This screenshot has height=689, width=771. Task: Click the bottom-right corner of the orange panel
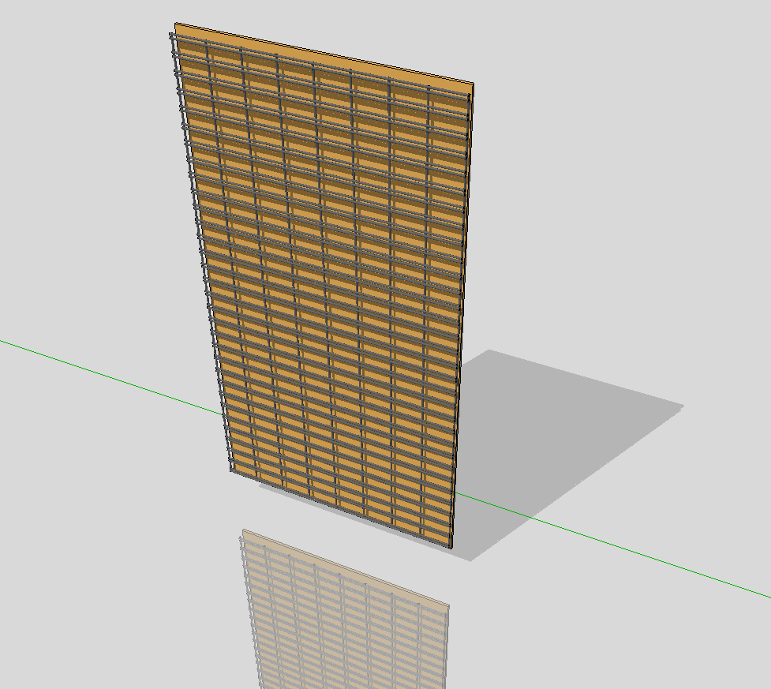coord(452,548)
